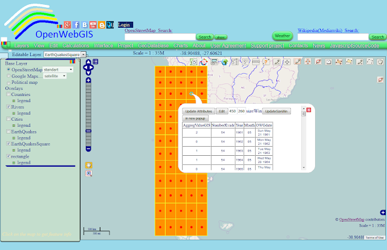This screenshot has width=387, height=250.
Task: Expand the rectangle legend
Action: [14, 162]
